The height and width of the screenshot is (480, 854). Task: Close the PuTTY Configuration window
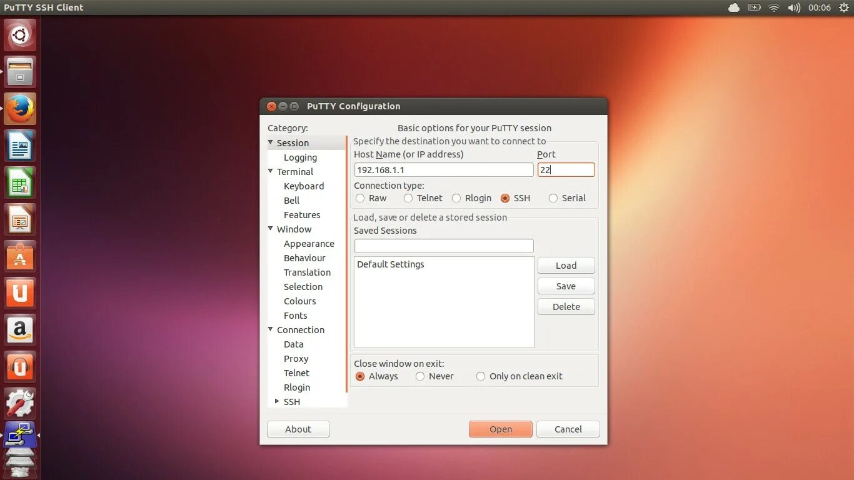[271, 106]
